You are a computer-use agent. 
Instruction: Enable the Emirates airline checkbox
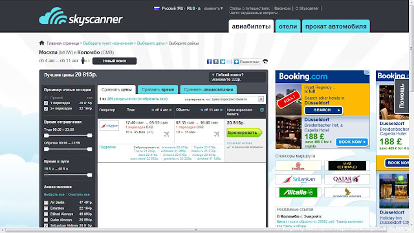pyautogui.click(x=46, y=208)
